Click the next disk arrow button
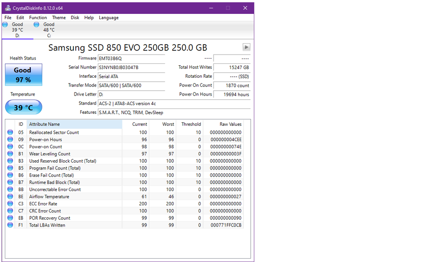The image size is (432, 262). click(246, 47)
